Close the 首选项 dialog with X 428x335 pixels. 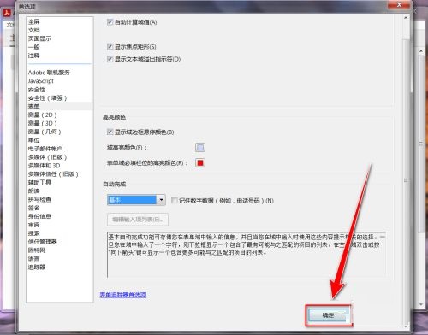[x=399, y=4]
